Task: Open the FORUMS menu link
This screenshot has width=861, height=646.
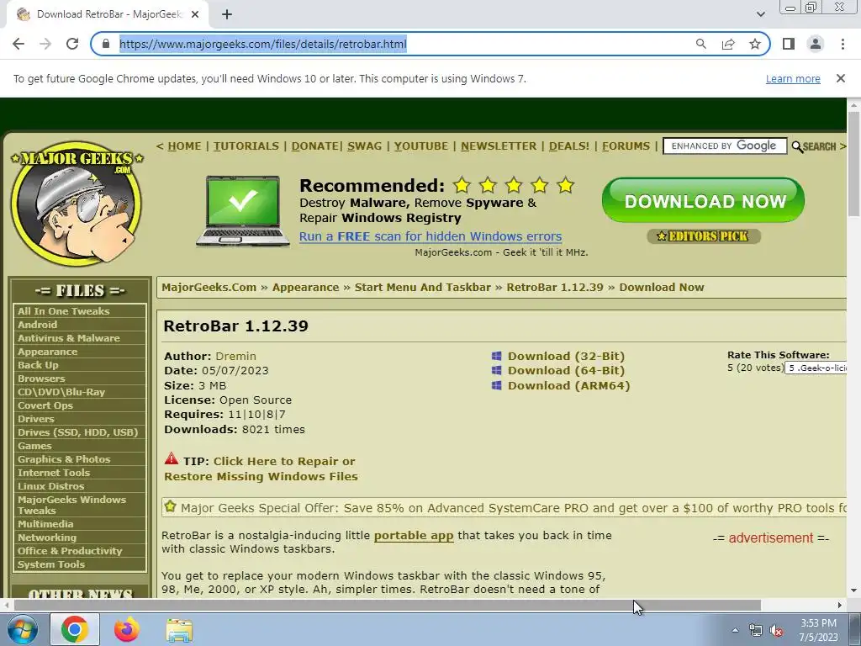Action: tap(626, 146)
